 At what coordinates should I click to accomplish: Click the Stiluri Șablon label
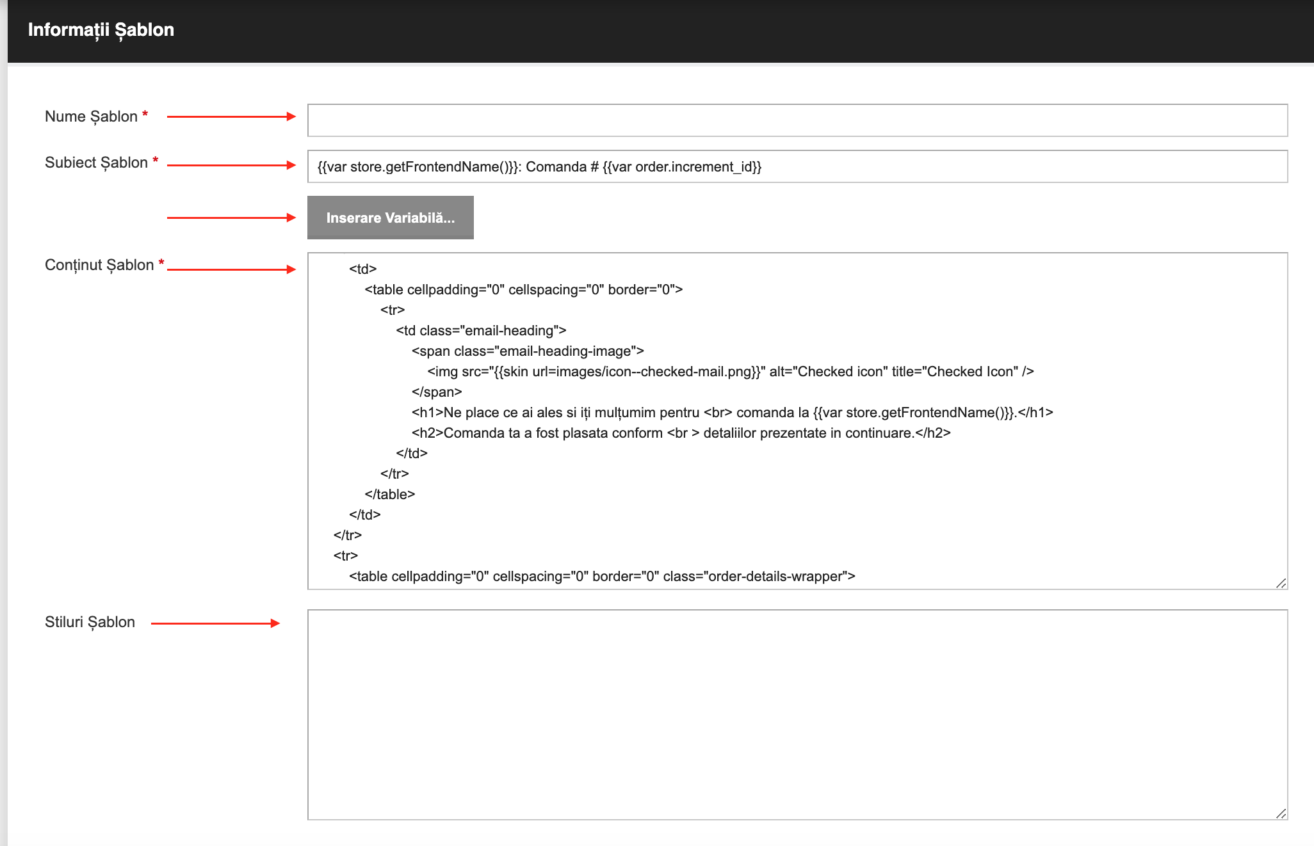pos(90,622)
